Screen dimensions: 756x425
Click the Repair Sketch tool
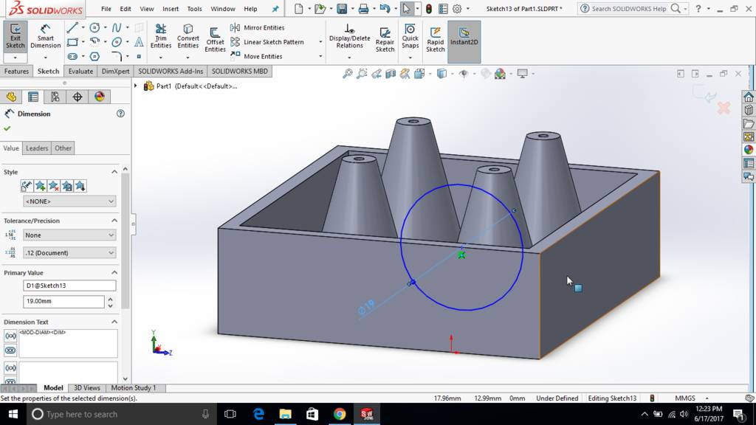(385, 40)
